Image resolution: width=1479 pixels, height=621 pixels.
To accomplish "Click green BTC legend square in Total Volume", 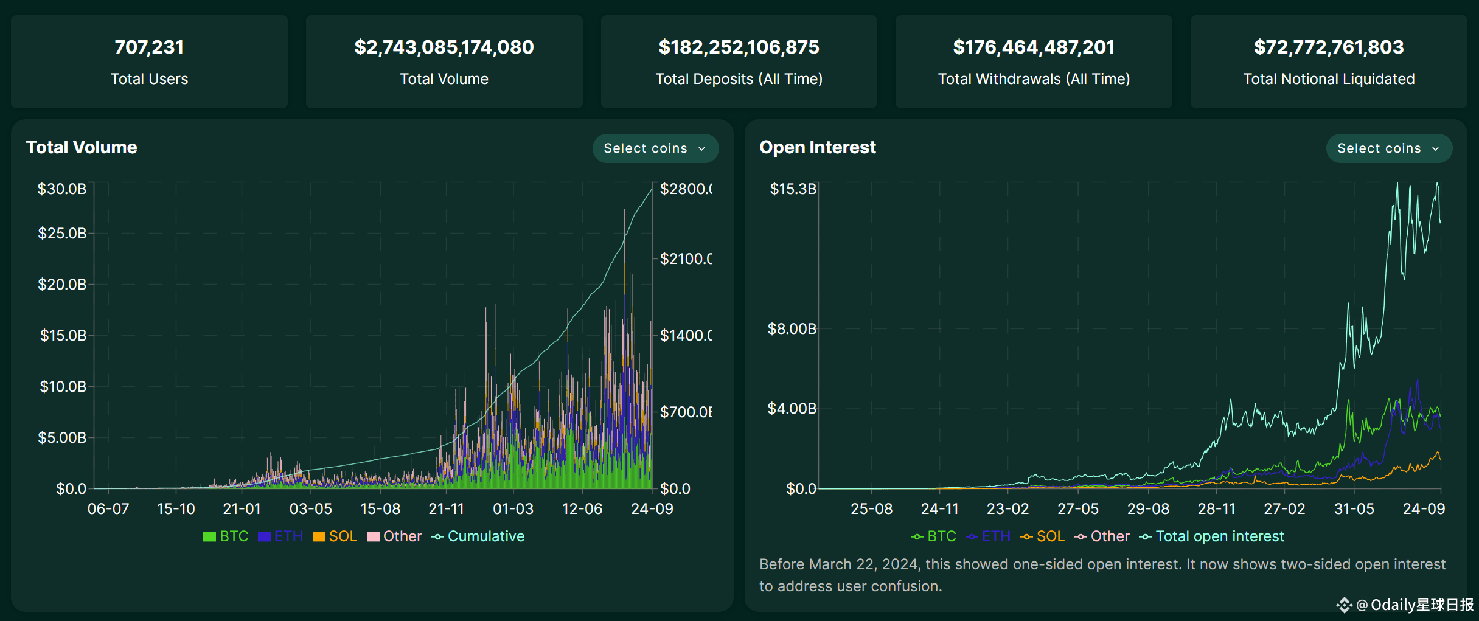I will pos(209,536).
